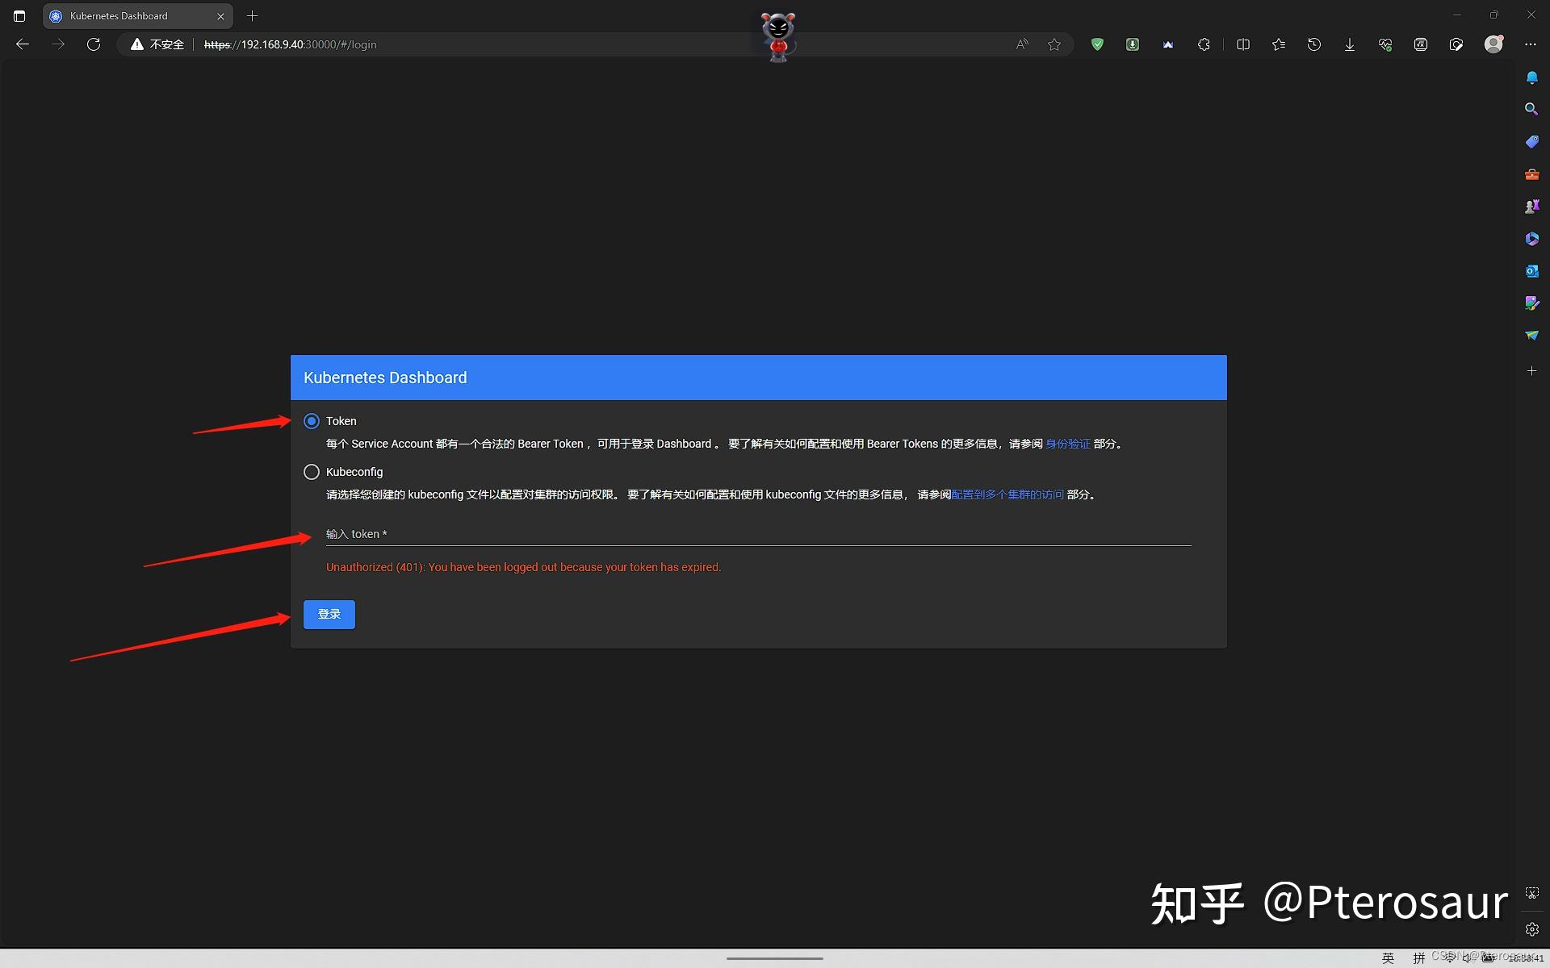Select the Kubeconfig radio button

tap(312, 472)
